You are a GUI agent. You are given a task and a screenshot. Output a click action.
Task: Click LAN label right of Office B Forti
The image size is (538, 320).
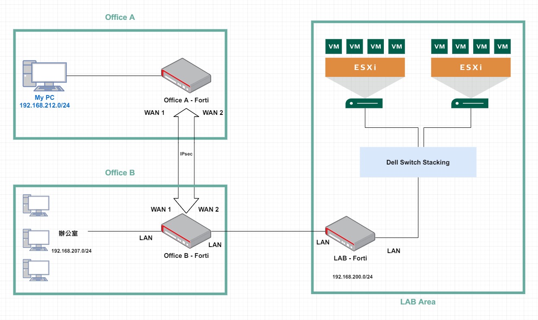215,245
